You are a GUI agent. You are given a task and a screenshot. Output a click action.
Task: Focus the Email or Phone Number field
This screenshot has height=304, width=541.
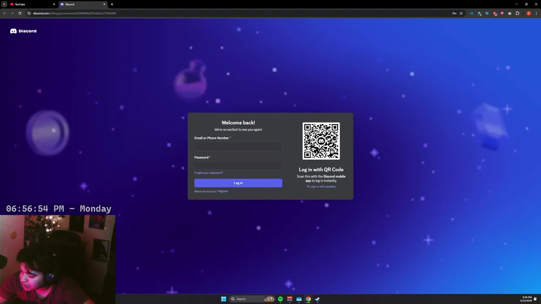click(238, 147)
